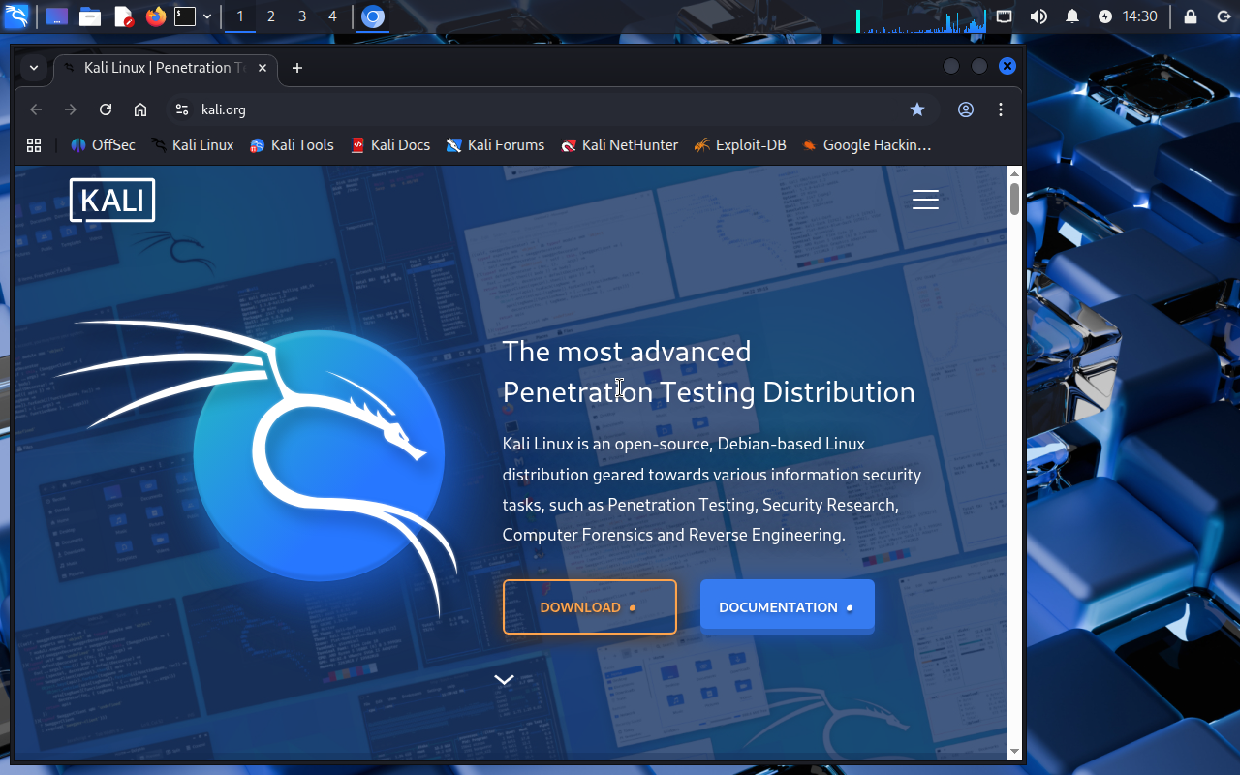Image resolution: width=1240 pixels, height=775 pixels.
Task: Click the down chevron below the buttons
Action: (x=504, y=680)
